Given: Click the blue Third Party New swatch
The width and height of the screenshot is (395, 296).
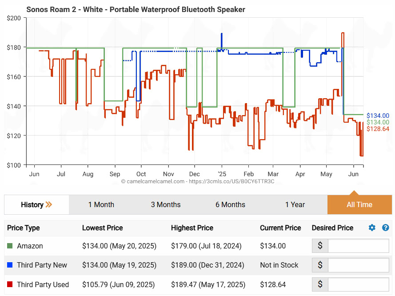Looking at the screenshot, I should tap(10, 265).
